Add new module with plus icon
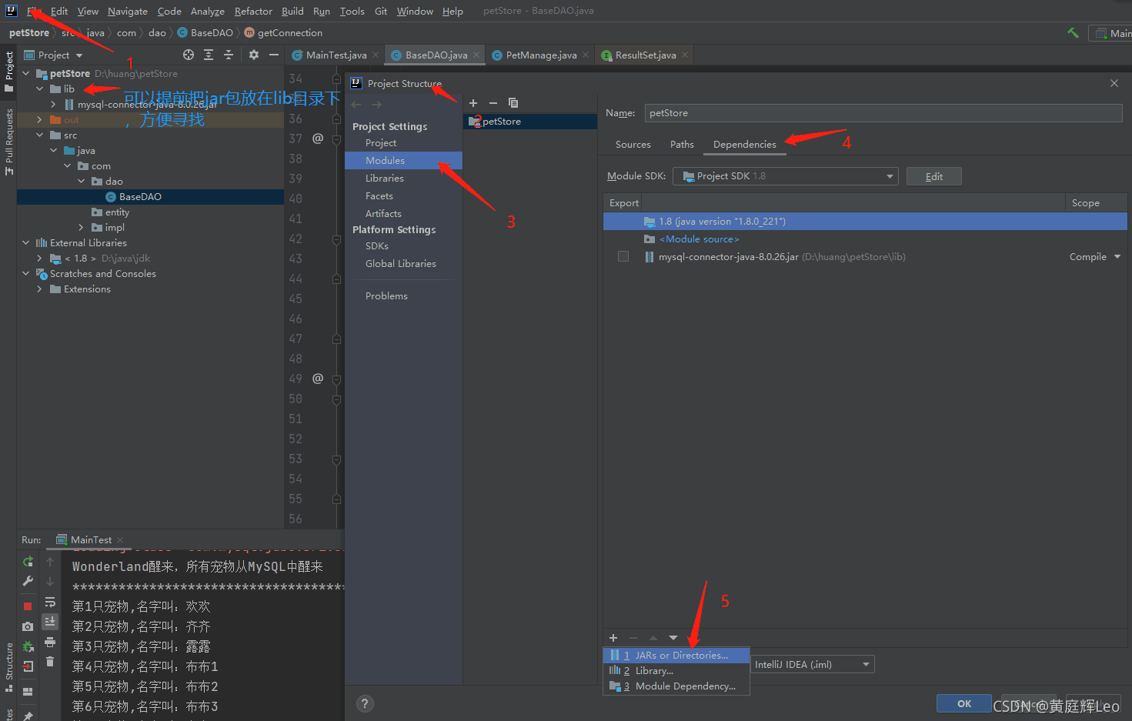This screenshot has height=721, width=1132. 473,102
